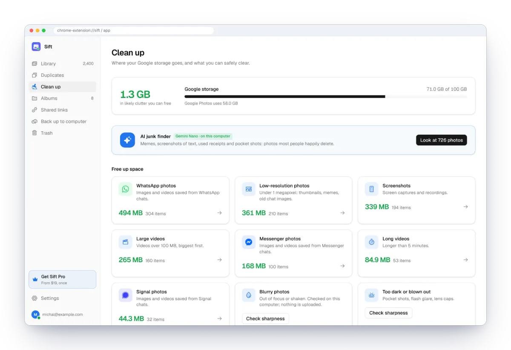This screenshot has width=511, height=350.
Task: Go to Duplicates in the sidebar
Action: [x=63, y=75]
